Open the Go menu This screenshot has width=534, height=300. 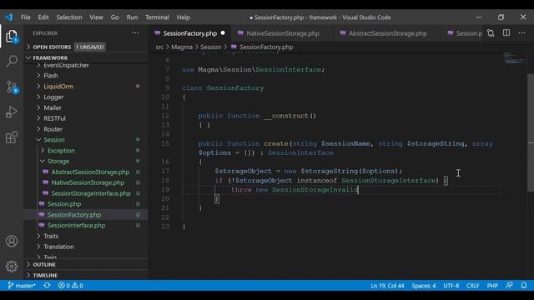[x=115, y=17]
